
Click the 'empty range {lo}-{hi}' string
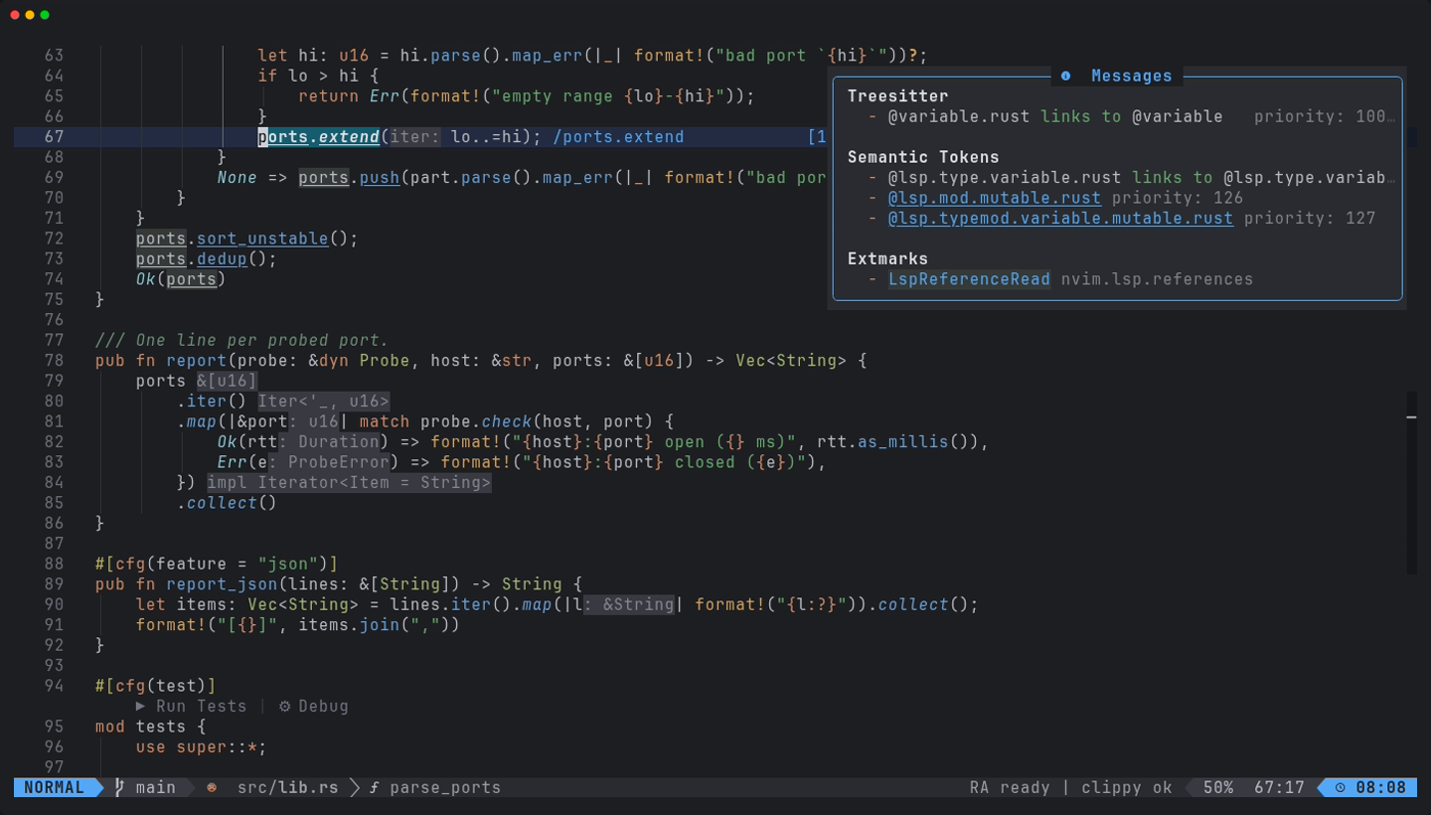click(x=608, y=96)
